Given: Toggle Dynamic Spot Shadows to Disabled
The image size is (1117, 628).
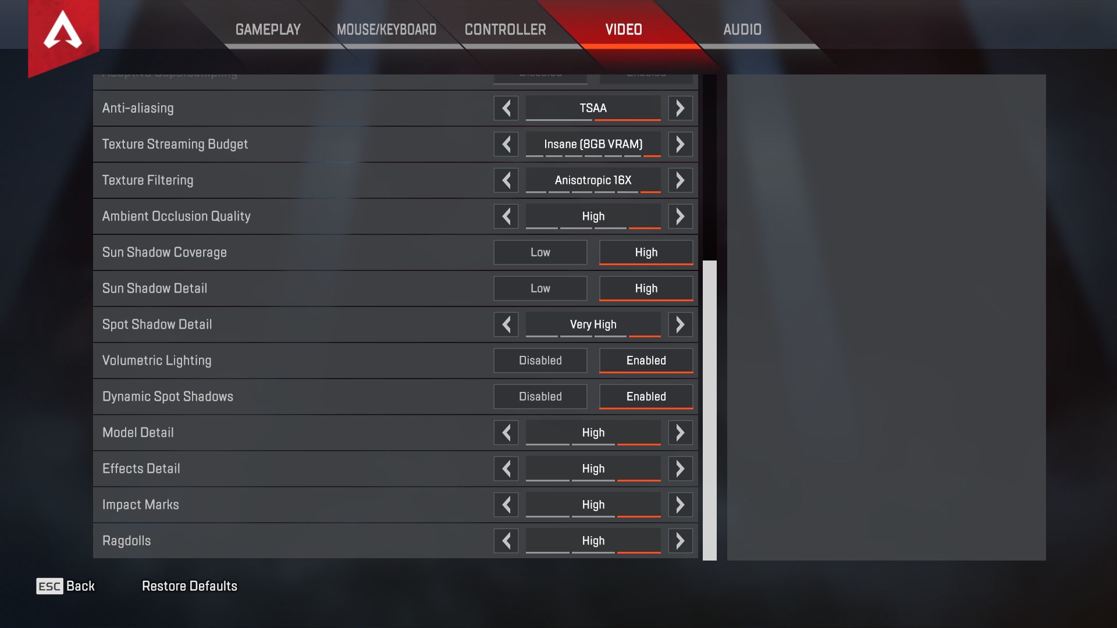Looking at the screenshot, I should pyautogui.click(x=539, y=395).
